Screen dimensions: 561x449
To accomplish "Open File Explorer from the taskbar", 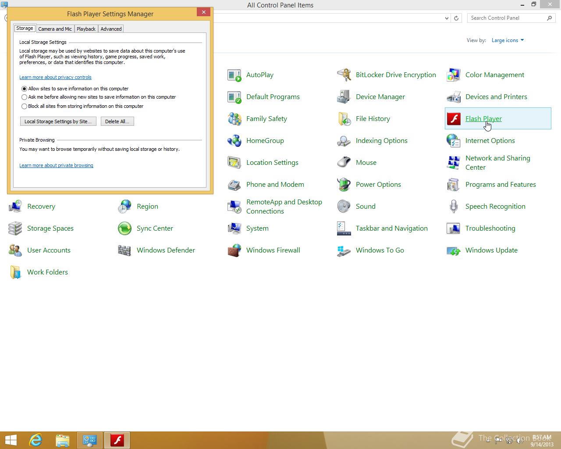I will click(63, 440).
